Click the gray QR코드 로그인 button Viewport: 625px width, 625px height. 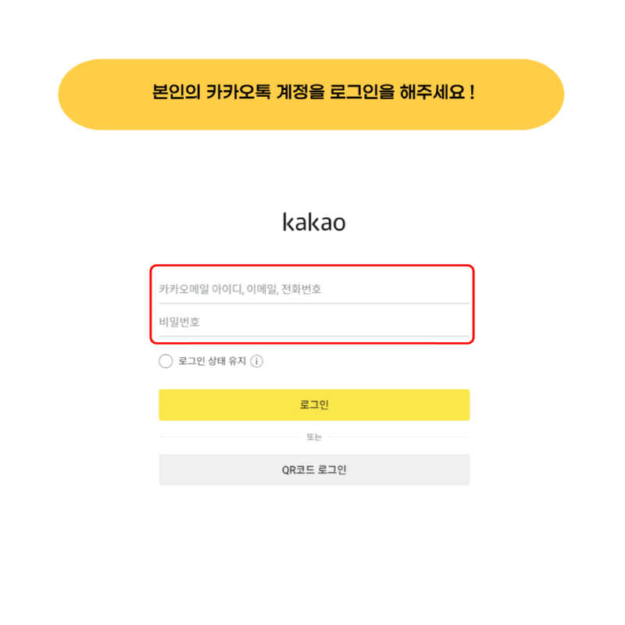[314, 470]
